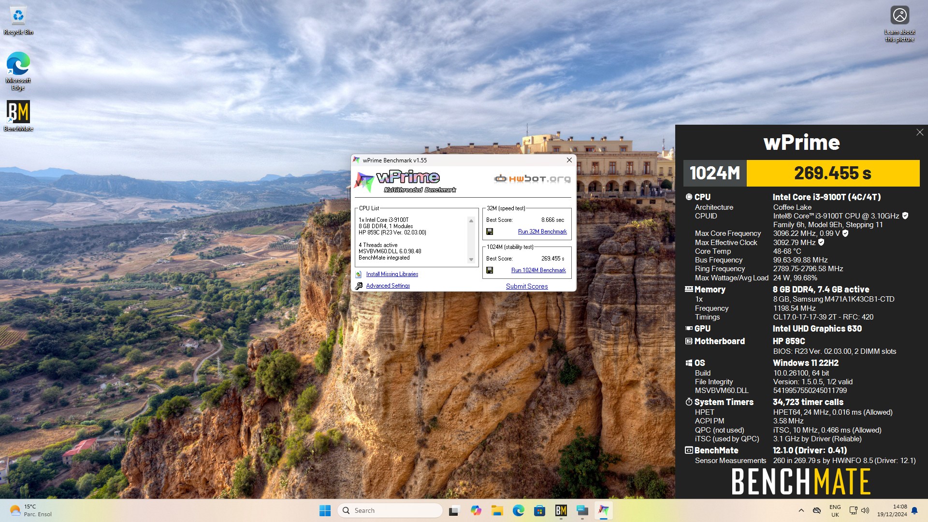Image resolution: width=928 pixels, height=522 pixels.
Task: Close the wPrime Benchmark window
Action: (x=569, y=160)
